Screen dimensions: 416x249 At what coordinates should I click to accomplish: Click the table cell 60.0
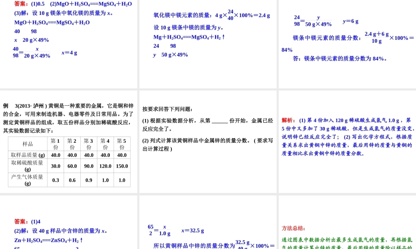click(72, 166)
